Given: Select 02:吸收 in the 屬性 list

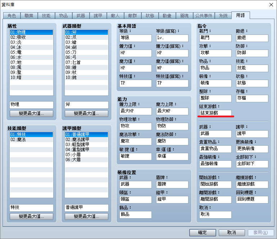Looking at the screenshot, I should pyautogui.click(x=31, y=37).
